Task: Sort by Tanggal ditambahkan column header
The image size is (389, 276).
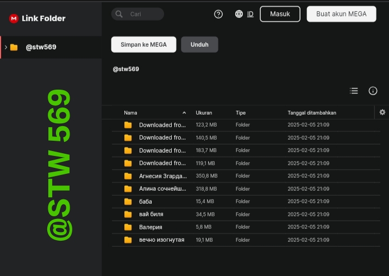Action: (x=312, y=112)
